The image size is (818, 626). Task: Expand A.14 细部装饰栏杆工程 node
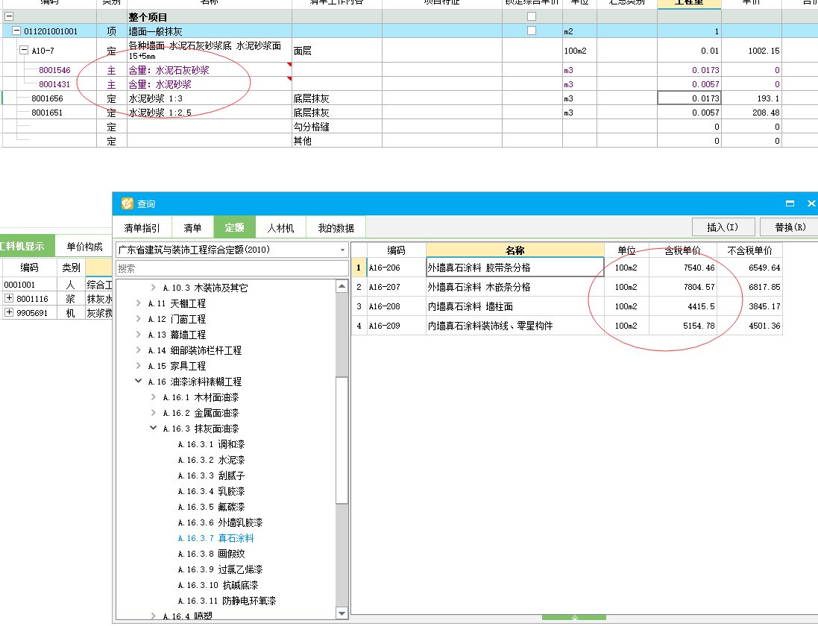point(138,350)
